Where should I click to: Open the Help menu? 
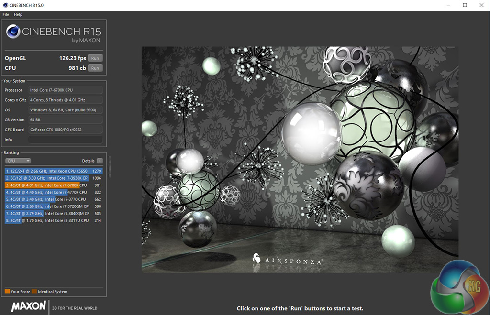(18, 15)
